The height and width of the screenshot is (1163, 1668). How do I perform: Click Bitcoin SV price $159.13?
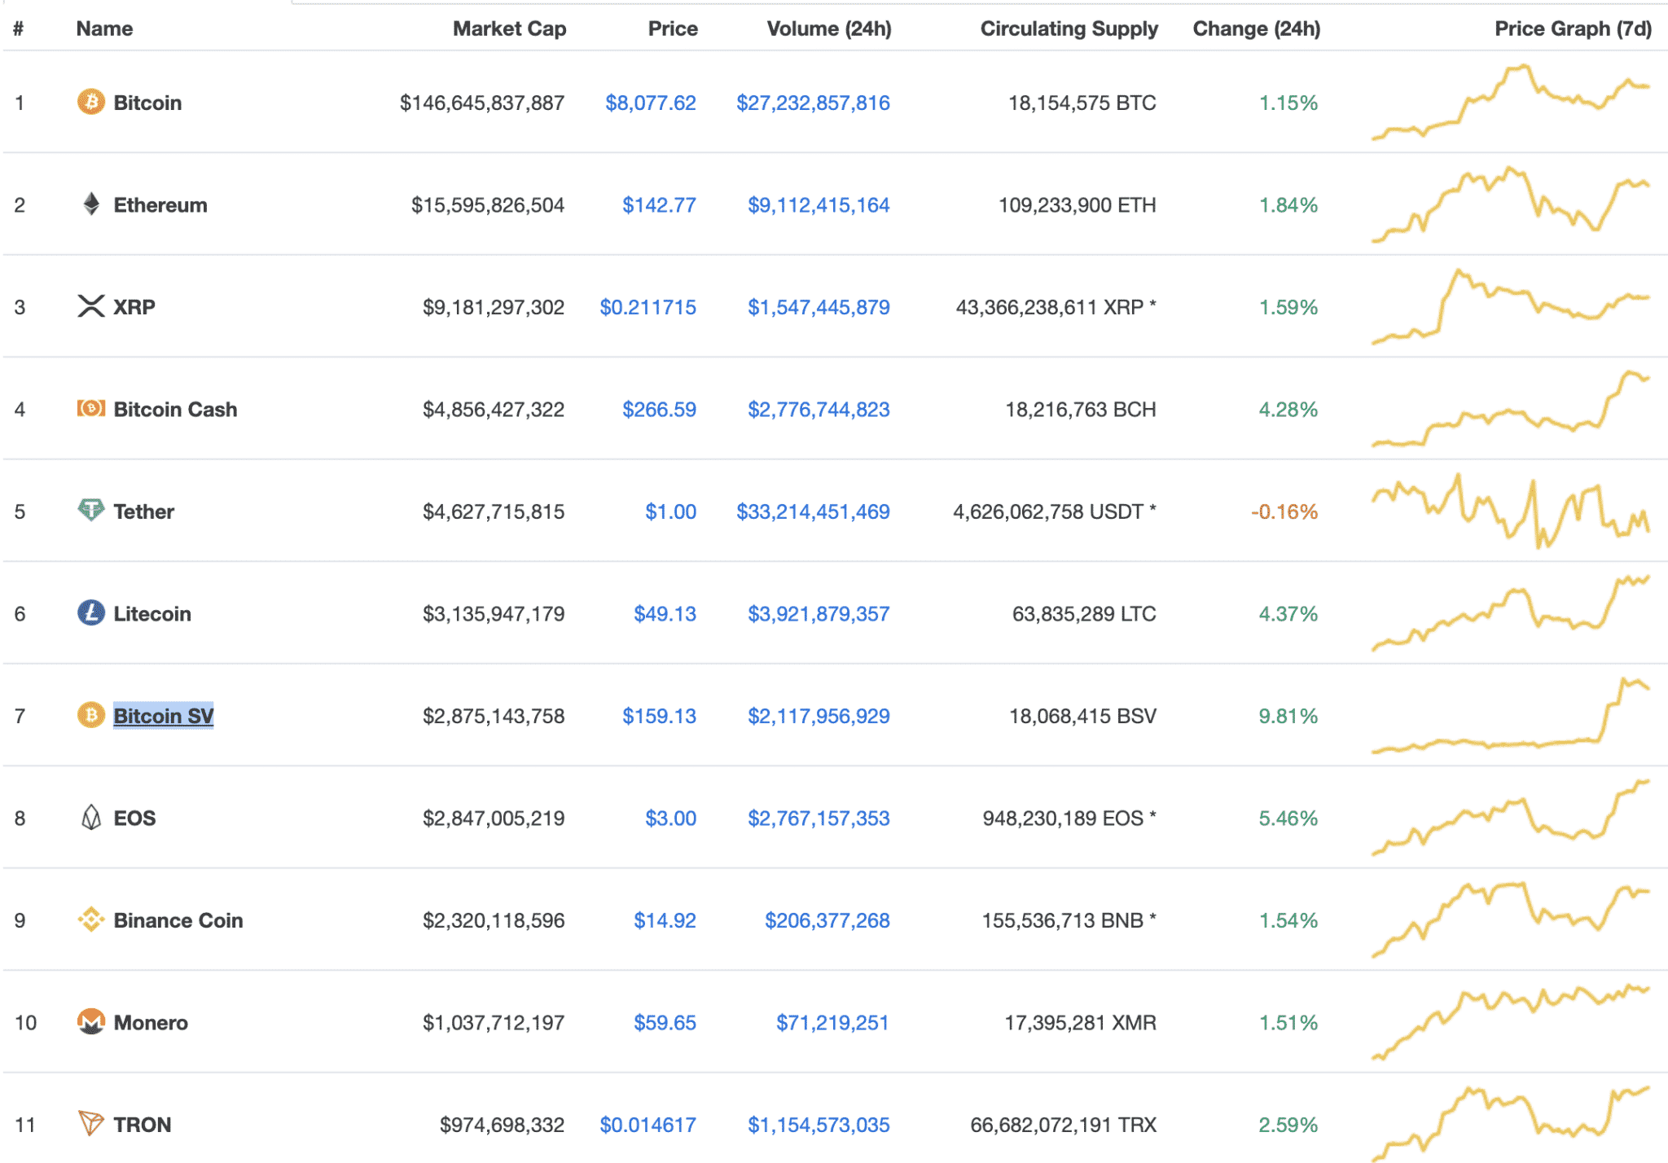pos(659,716)
